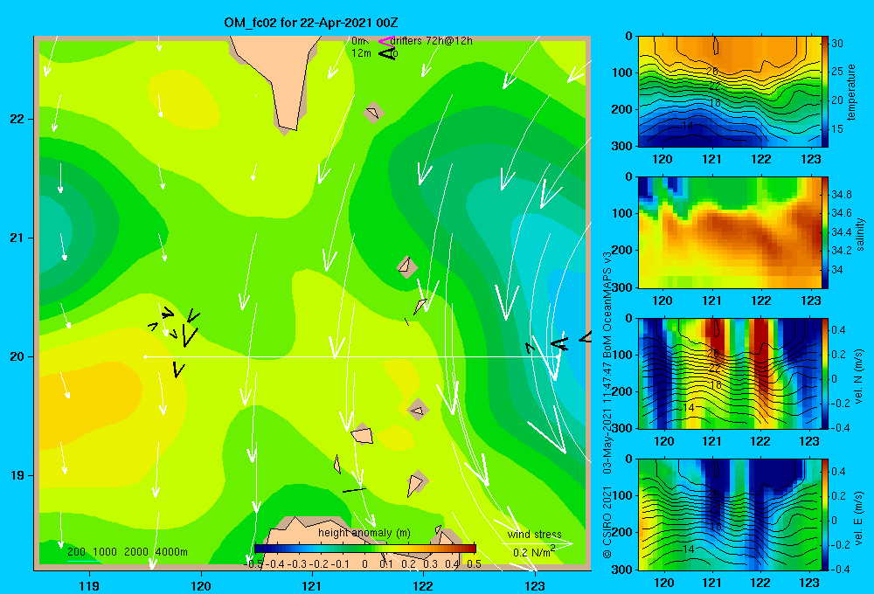Screen dimensions: 874x594
Task: Click the cyan bathymetry line sample under '200'
Action: point(84,561)
